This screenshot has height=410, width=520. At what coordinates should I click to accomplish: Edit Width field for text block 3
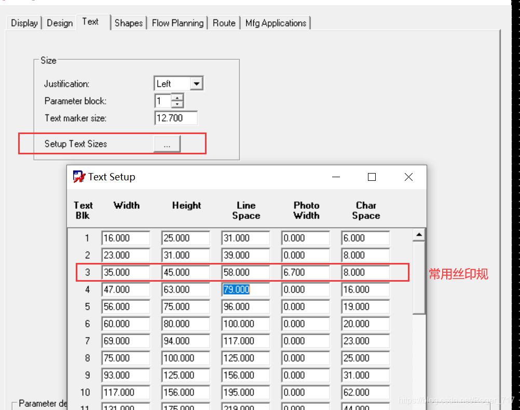(126, 272)
